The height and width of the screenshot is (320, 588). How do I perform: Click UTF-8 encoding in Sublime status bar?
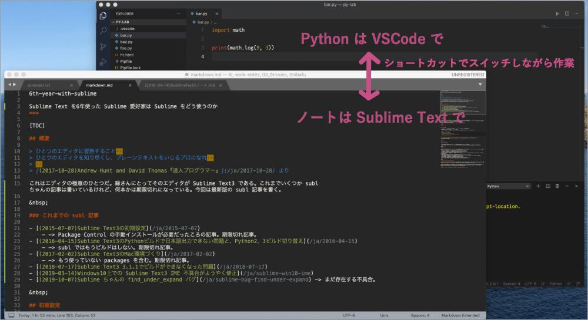point(348,315)
